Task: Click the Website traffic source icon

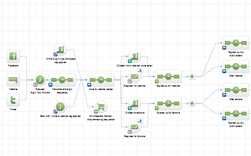Action: tap(13, 80)
